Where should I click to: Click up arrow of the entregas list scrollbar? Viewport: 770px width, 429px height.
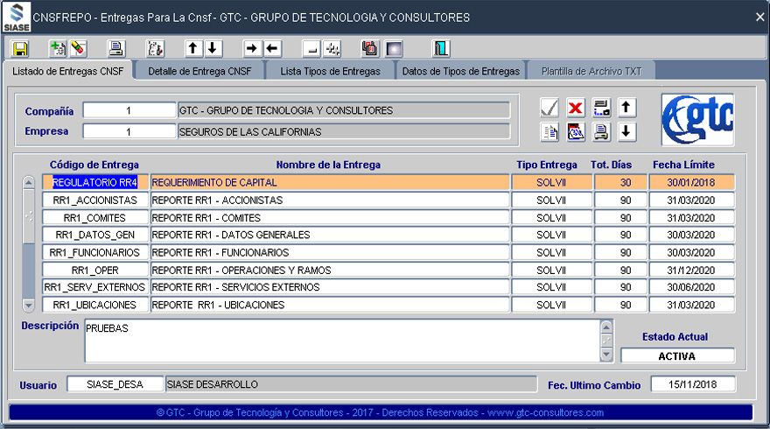[x=28, y=183]
